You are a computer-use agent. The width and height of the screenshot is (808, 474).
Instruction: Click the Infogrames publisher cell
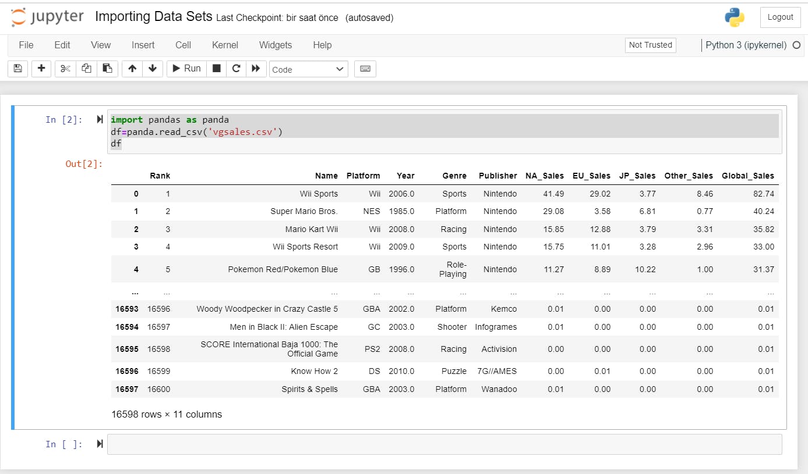(x=496, y=327)
